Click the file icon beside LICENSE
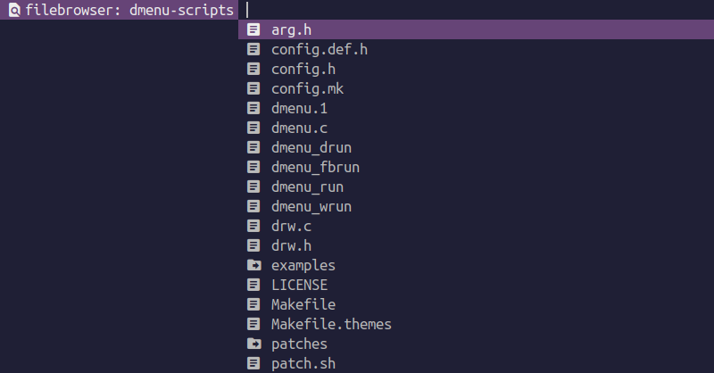714x373 pixels. click(253, 285)
